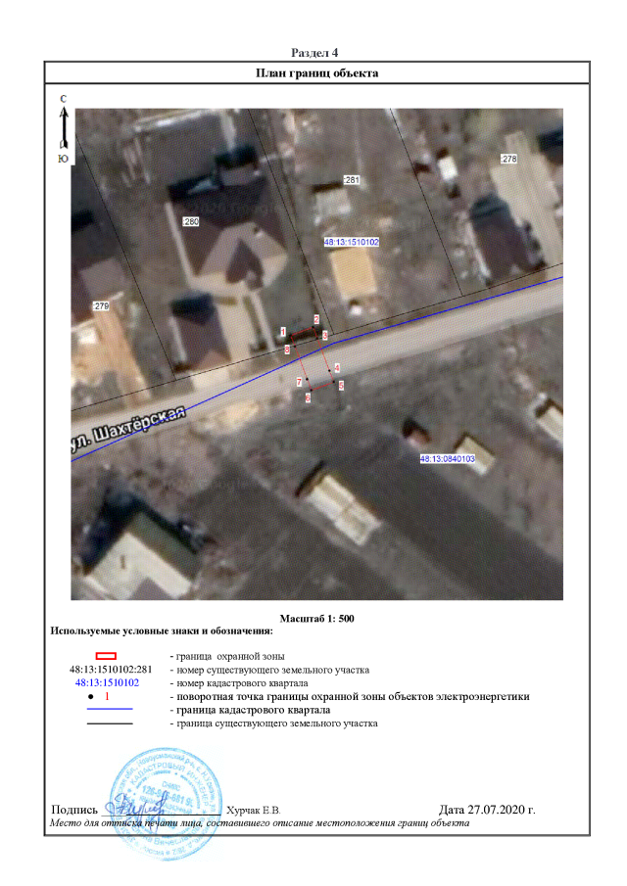
Task: Click the blue round cadastral engineer stamp
Action: point(166,804)
